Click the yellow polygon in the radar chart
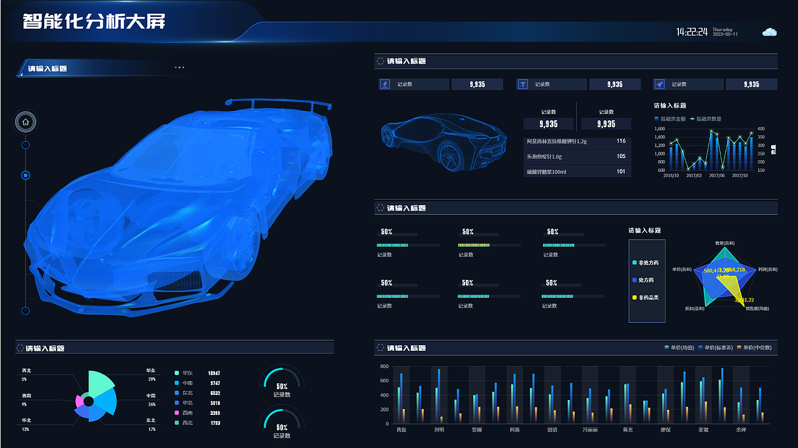 tap(734, 288)
